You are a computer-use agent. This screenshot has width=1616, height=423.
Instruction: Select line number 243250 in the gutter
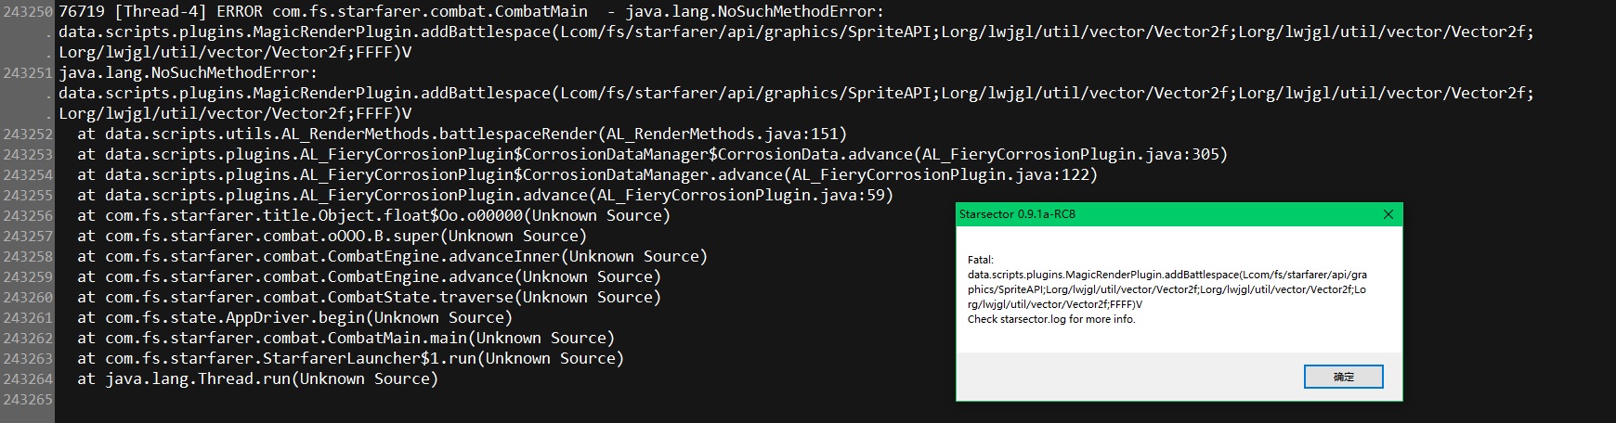(28, 11)
